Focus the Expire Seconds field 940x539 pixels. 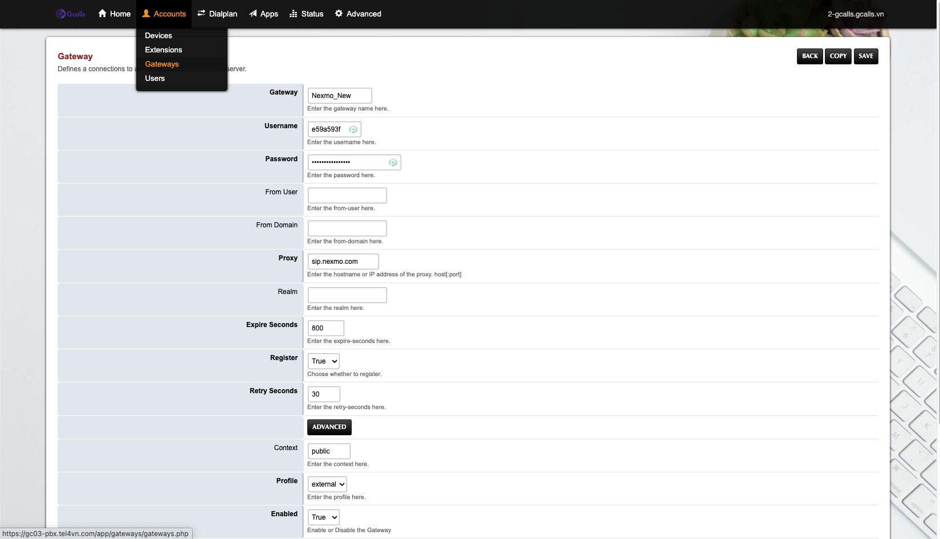click(x=325, y=328)
